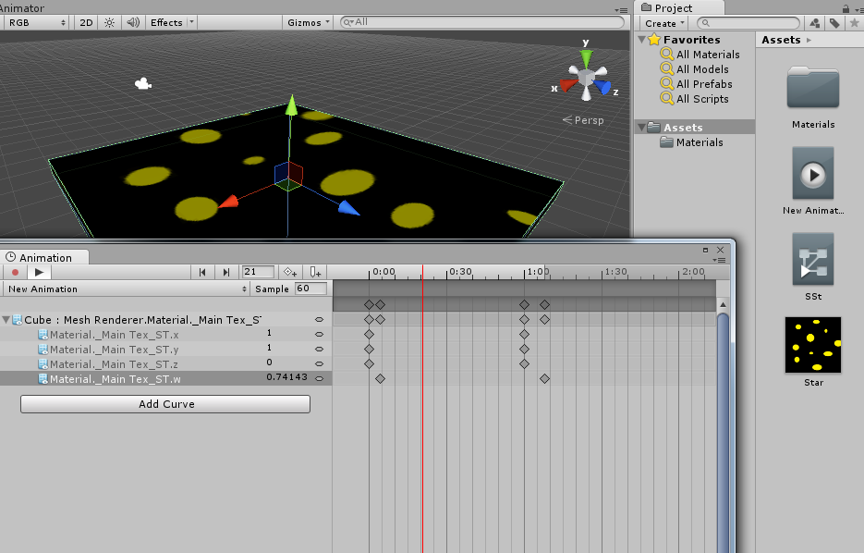Collapse the Favorites tree
864x553 pixels.
(641, 40)
